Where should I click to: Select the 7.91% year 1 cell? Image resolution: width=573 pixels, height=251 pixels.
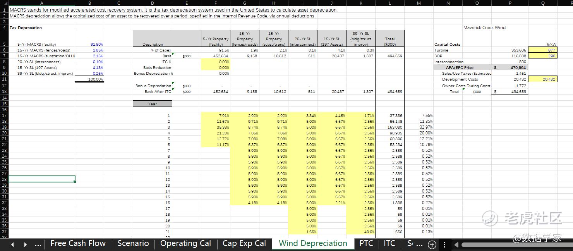tap(215, 115)
